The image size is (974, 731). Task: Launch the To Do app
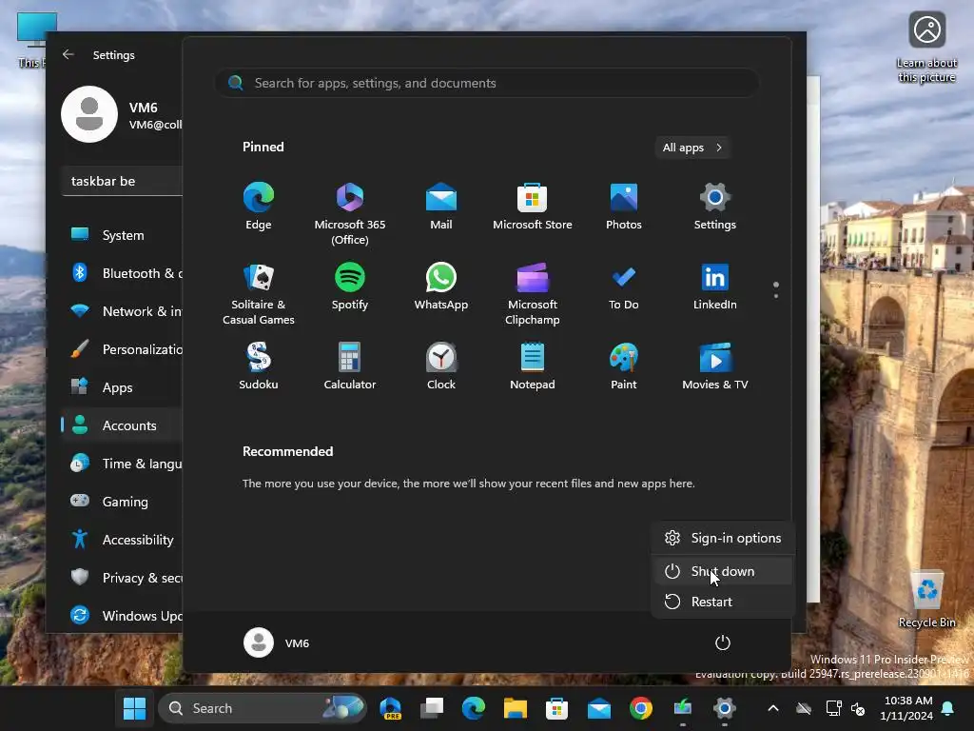624,286
